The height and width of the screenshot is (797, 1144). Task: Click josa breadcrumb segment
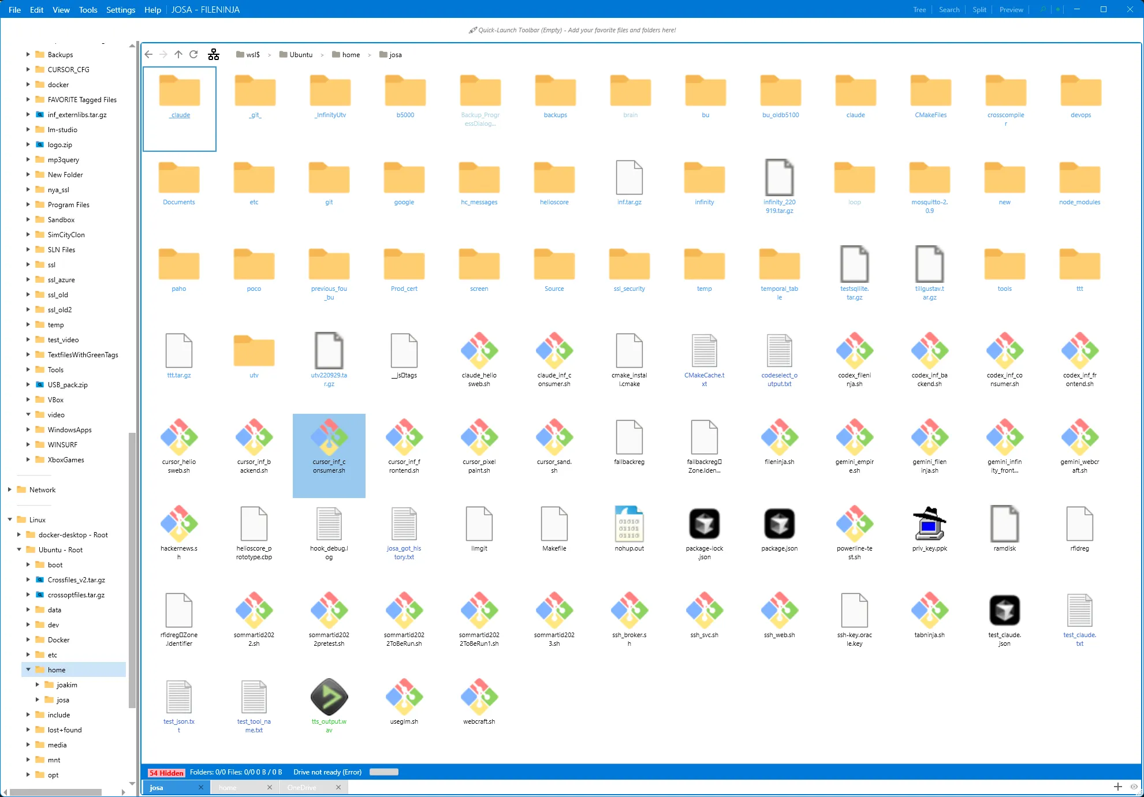tap(390, 54)
